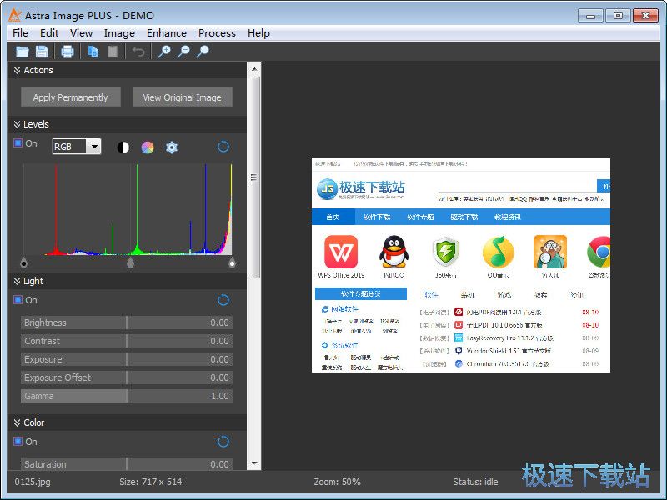Reset Levels with the circular arrow icon
This screenshot has width=667, height=500.
(223, 147)
